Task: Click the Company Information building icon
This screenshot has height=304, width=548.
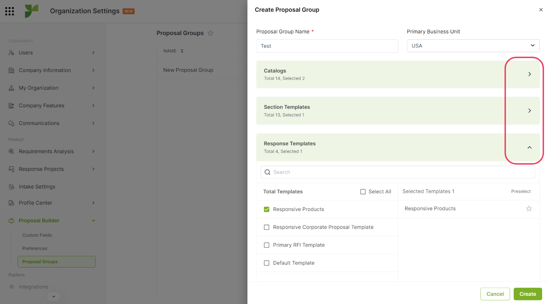Action: 11,70
